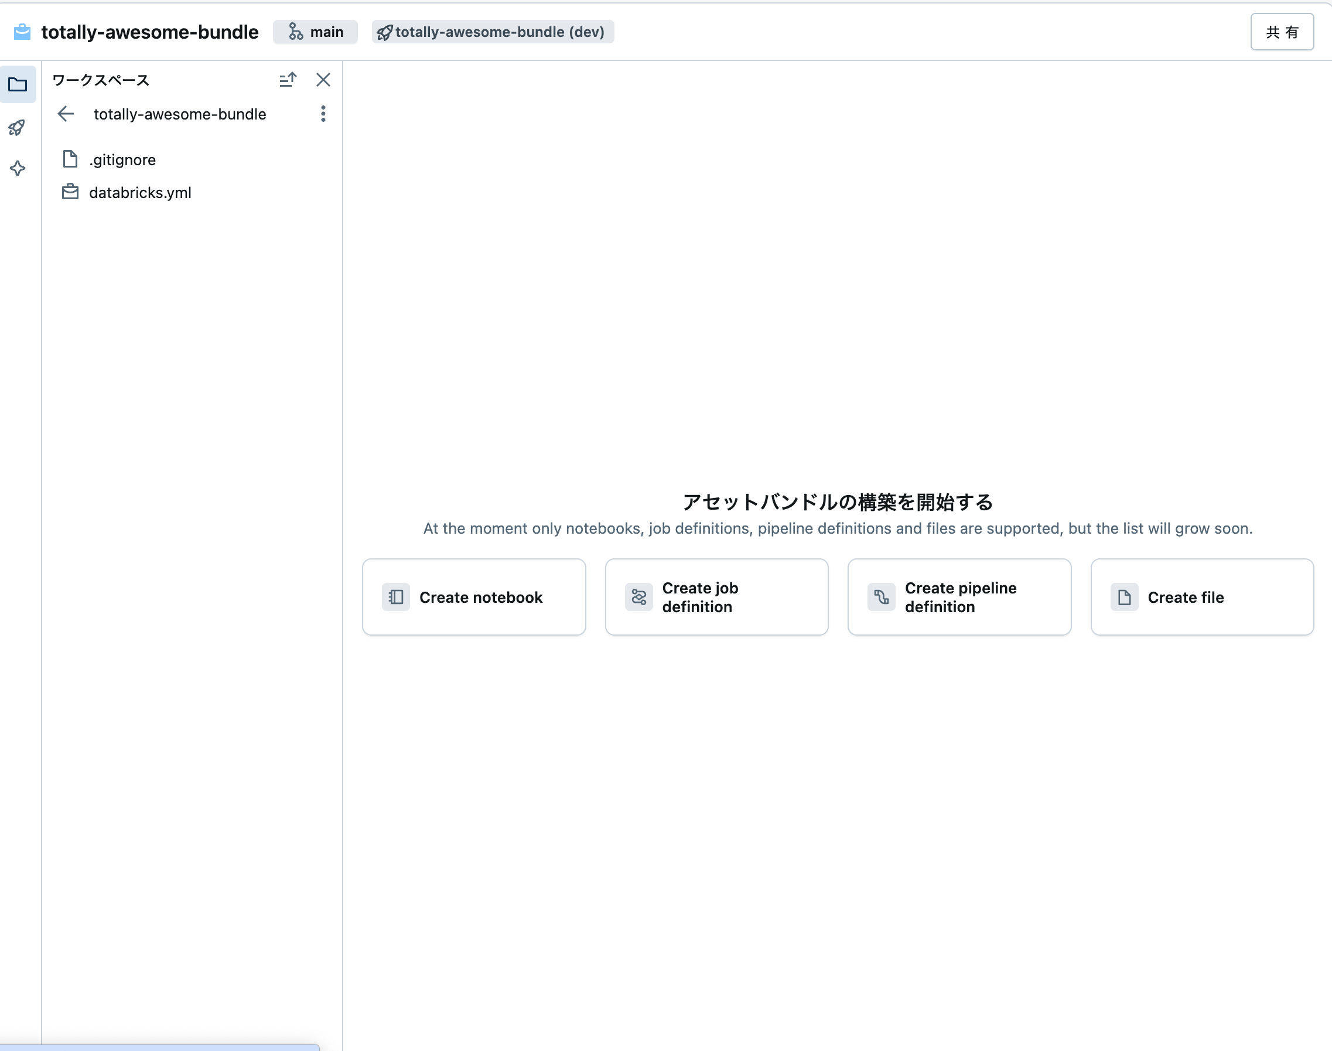1332x1051 pixels.
Task: Select the rocket deployment panel icon
Action: click(18, 127)
